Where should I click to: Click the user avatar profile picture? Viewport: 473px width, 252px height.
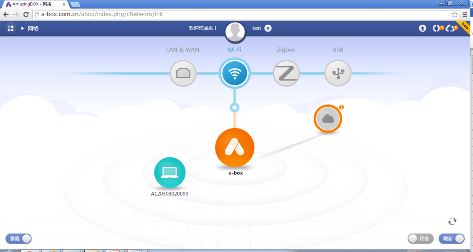[x=235, y=32]
